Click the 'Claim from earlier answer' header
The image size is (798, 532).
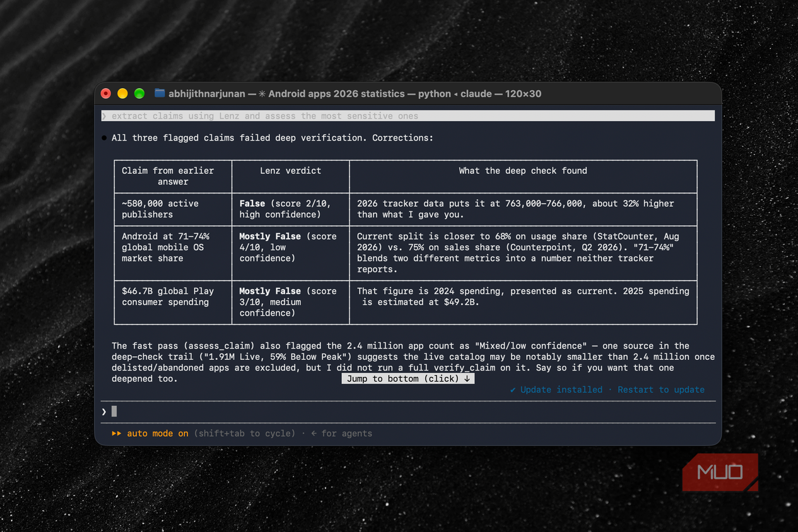click(x=173, y=176)
